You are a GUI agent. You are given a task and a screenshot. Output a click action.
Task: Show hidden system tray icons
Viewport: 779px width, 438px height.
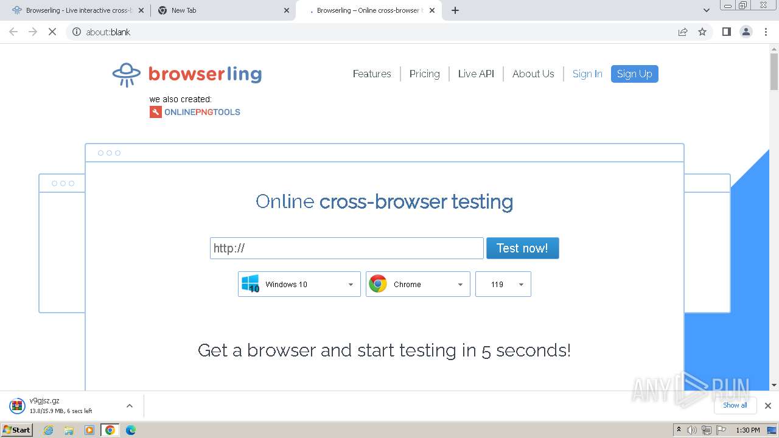(679, 430)
